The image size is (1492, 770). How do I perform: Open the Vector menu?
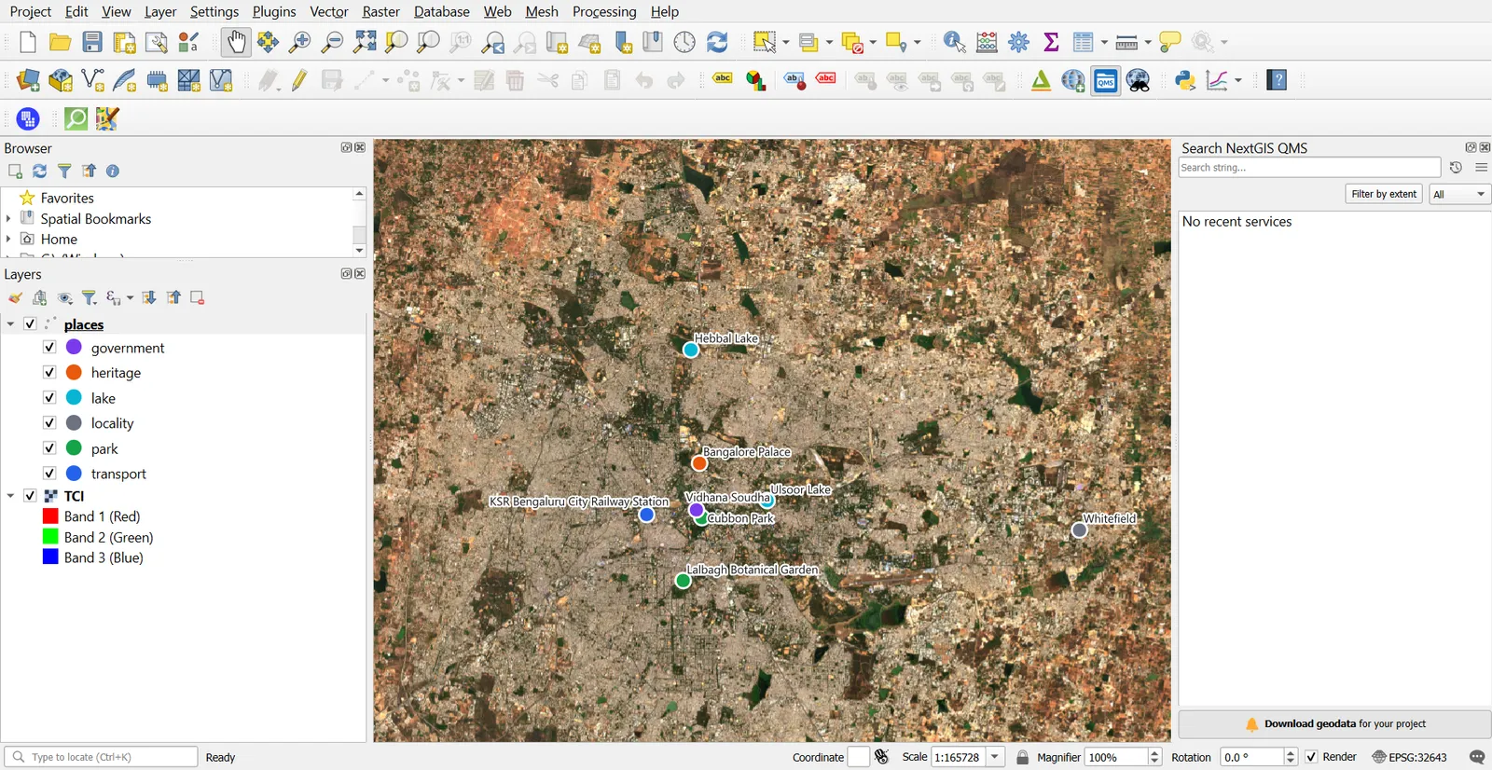(329, 11)
